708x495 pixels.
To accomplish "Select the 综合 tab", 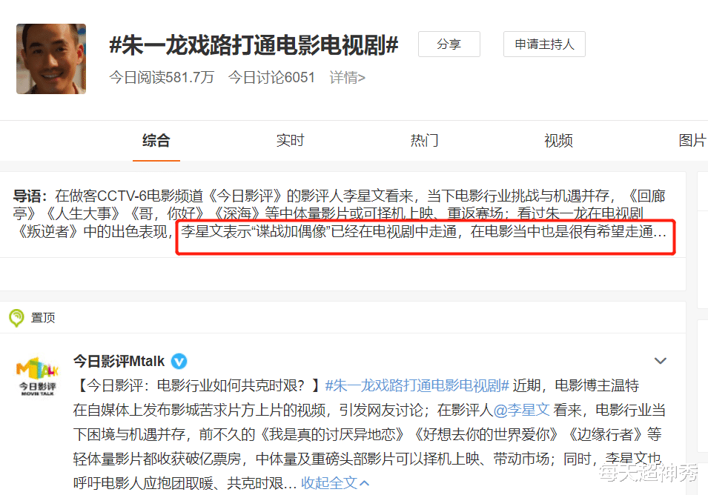I will click(x=156, y=141).
